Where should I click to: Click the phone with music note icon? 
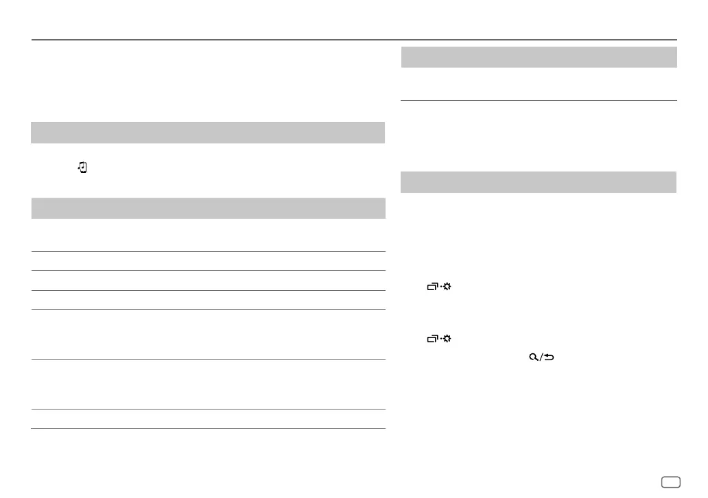click(x=82, y=167)
